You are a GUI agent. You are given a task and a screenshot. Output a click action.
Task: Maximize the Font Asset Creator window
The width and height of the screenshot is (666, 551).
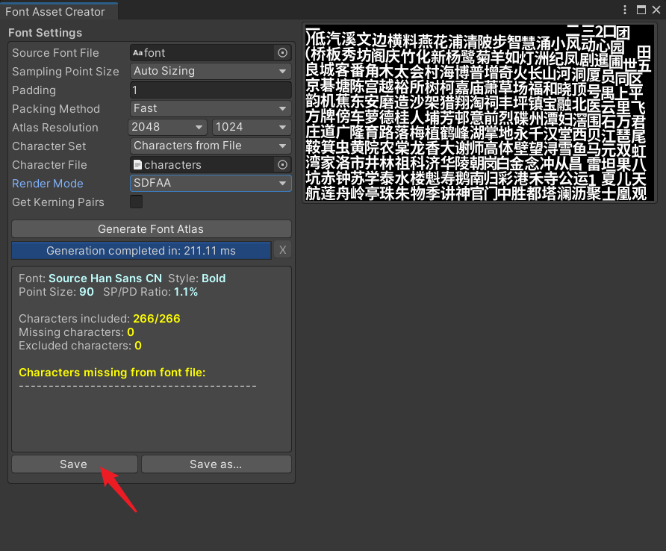point(641,10)
